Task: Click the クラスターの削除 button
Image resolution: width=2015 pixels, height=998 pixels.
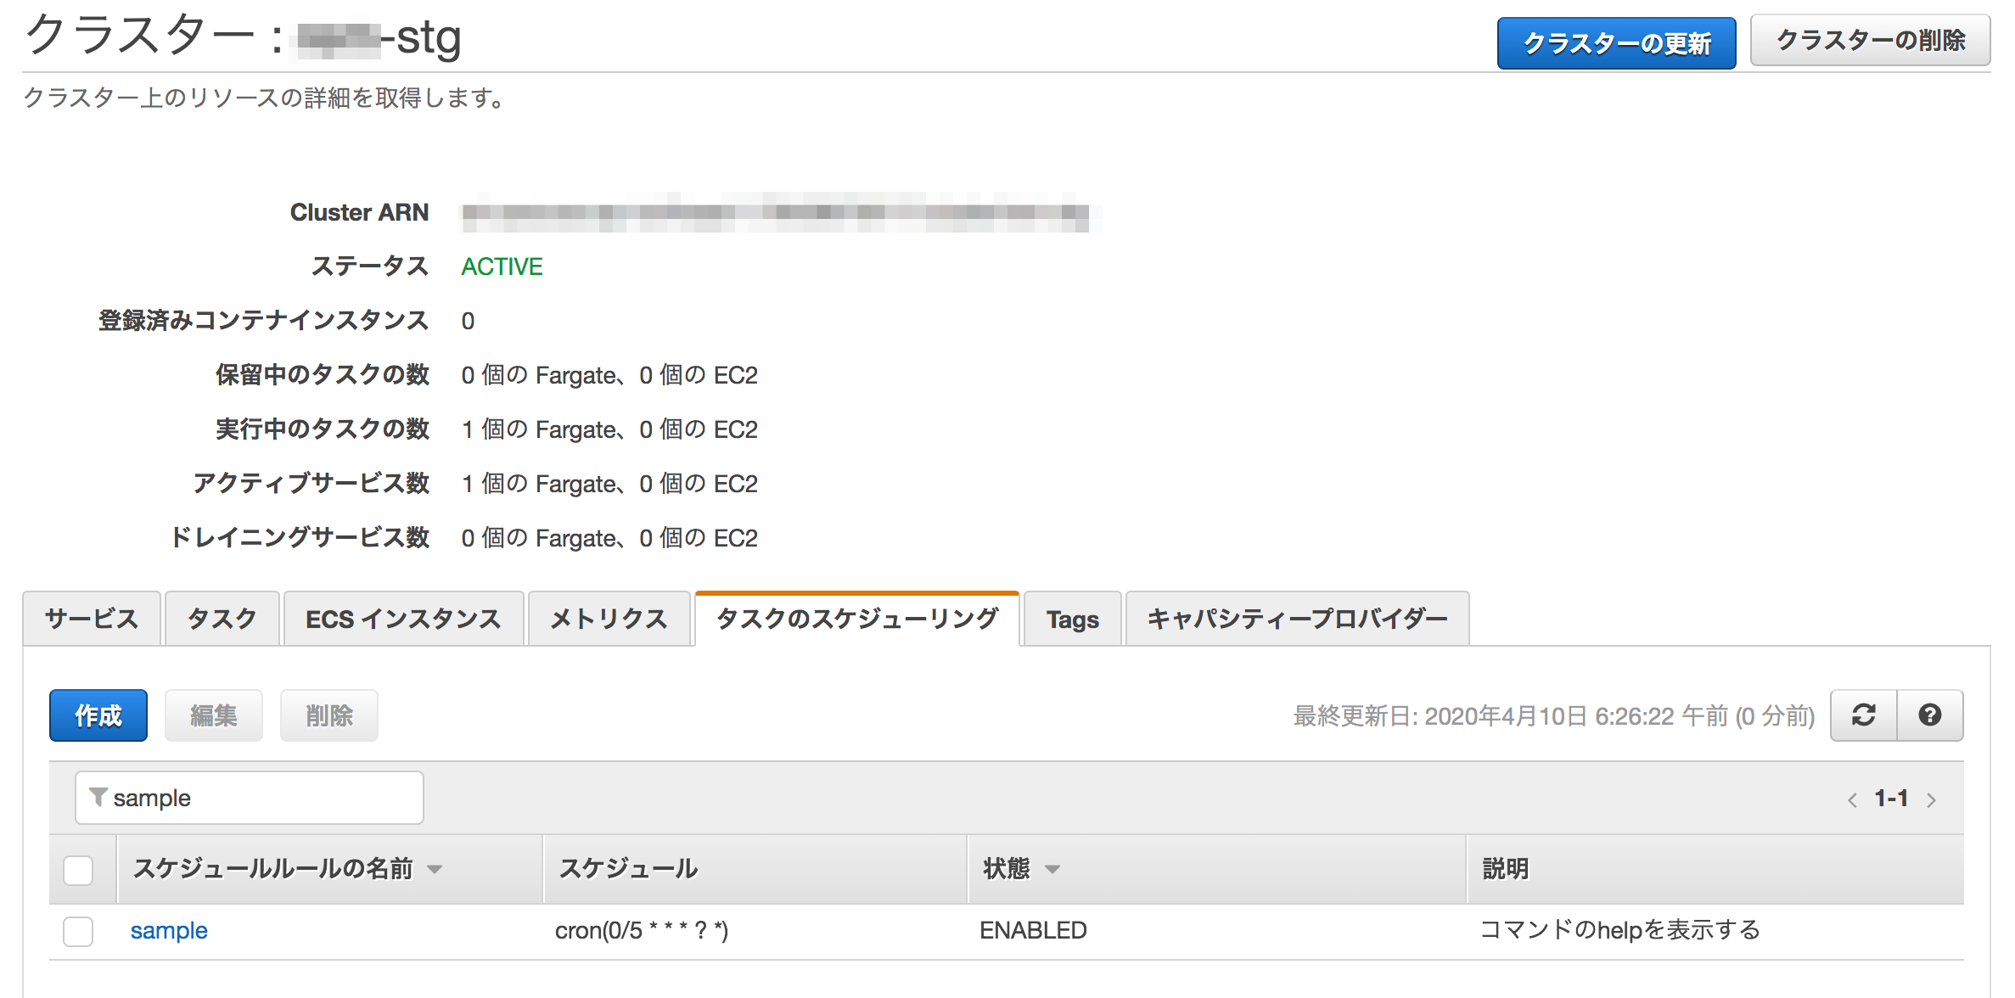Action: click(1871, 41)
